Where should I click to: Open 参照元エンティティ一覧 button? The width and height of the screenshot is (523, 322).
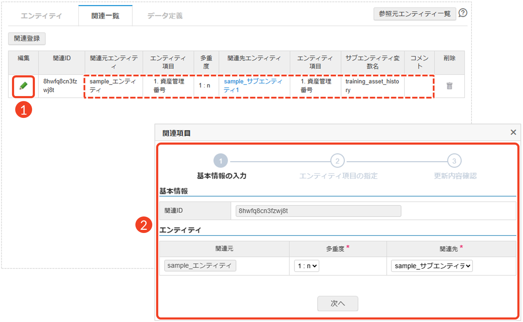(415, 14)
